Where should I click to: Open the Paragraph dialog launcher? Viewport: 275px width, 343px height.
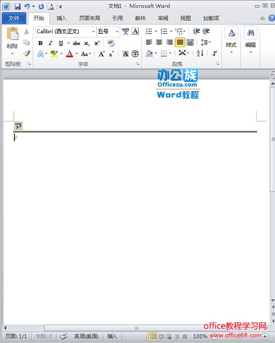pos(217,64)
